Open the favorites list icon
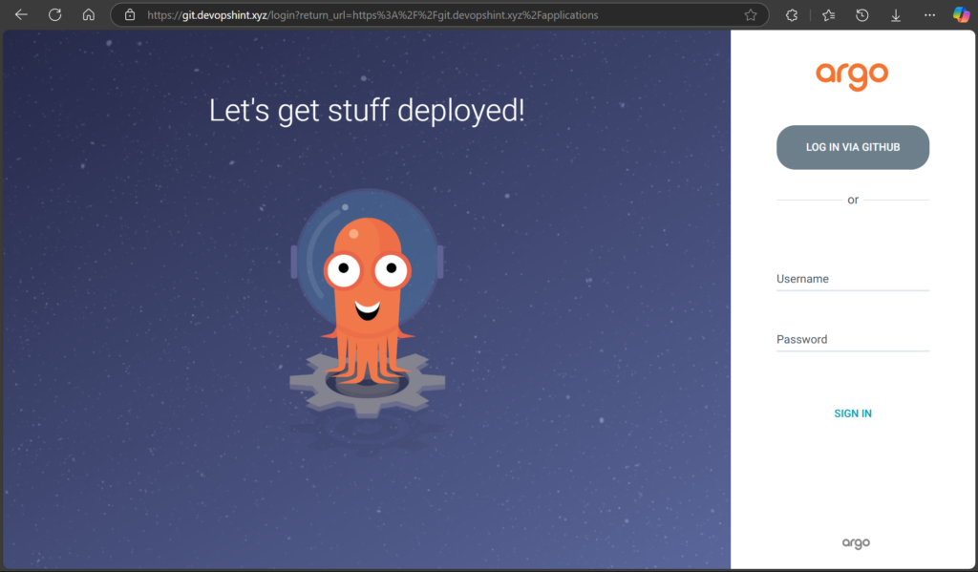This screenshot has height=572, width=978. (828, 15)
